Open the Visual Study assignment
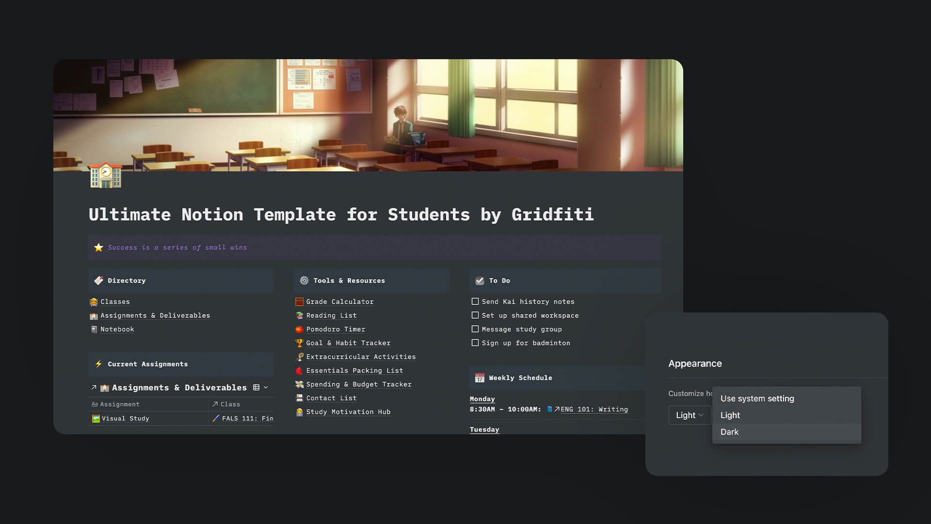 click(125, 418)
